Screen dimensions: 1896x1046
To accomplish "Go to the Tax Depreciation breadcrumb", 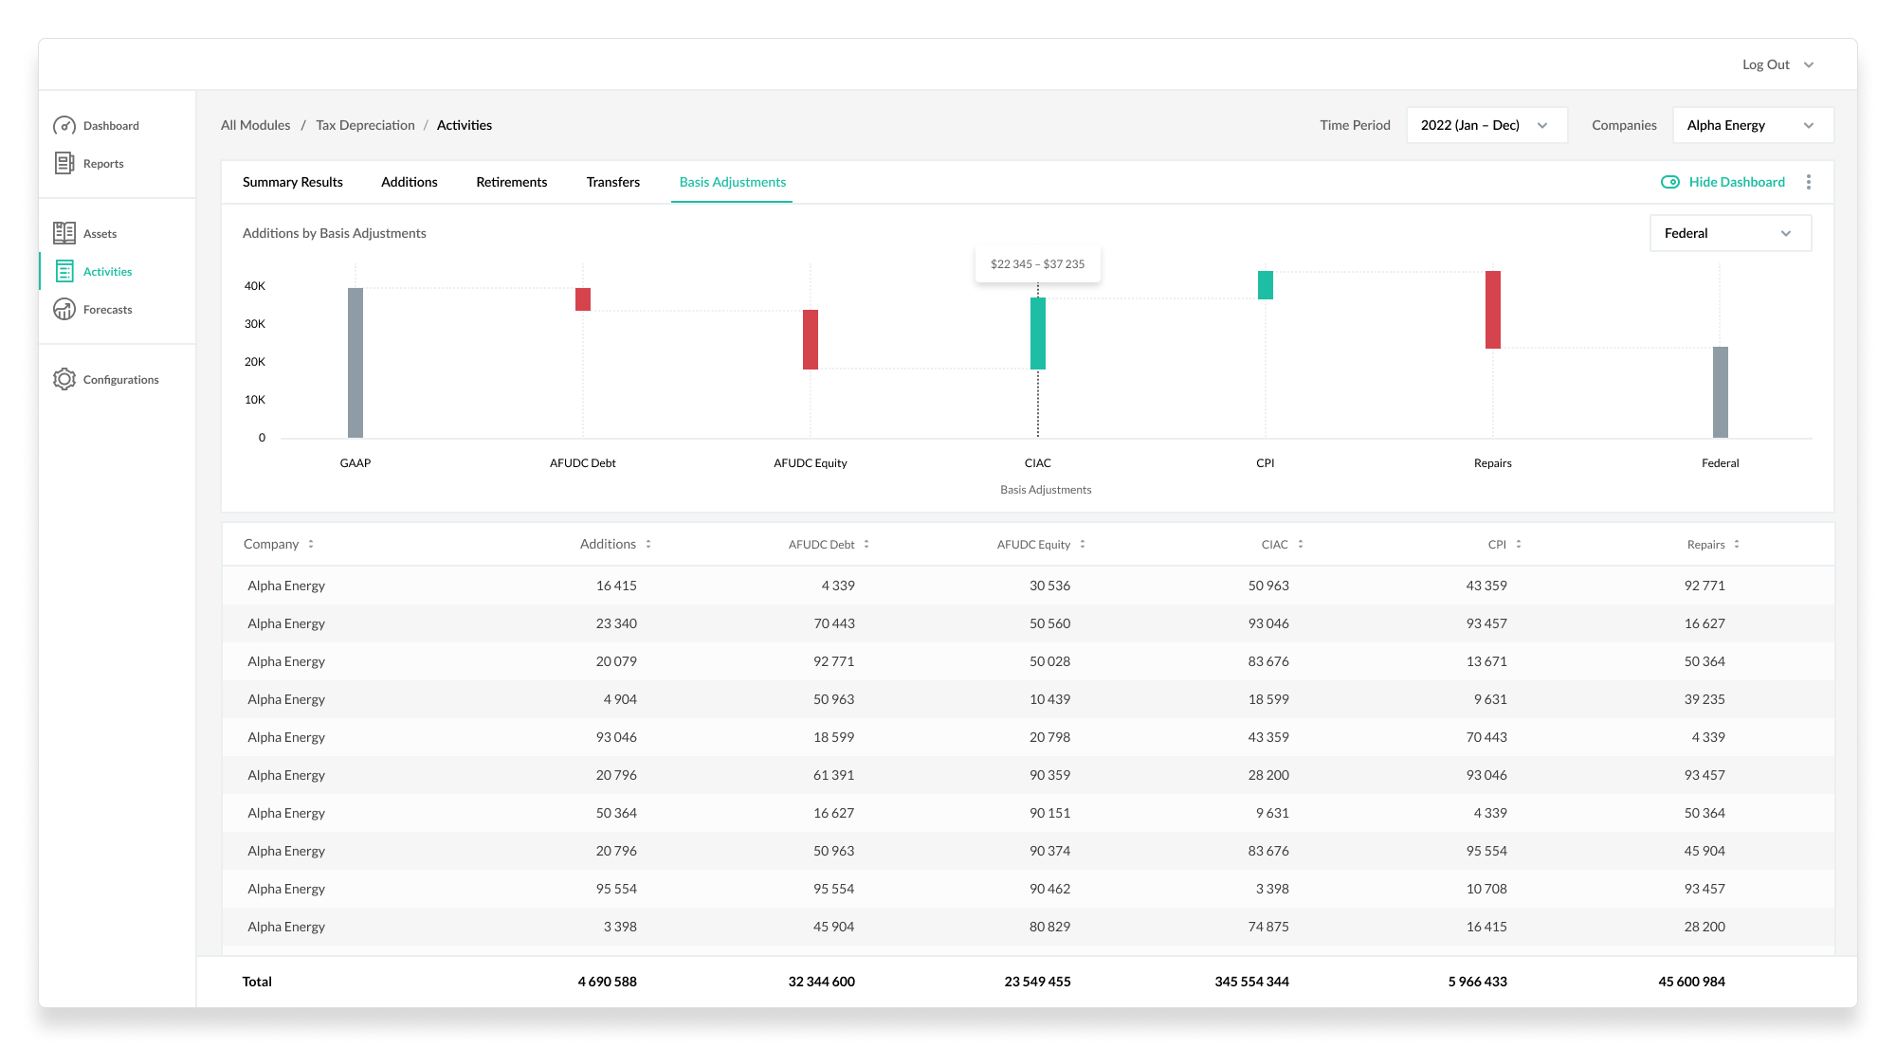I will [x=365, y=125].
